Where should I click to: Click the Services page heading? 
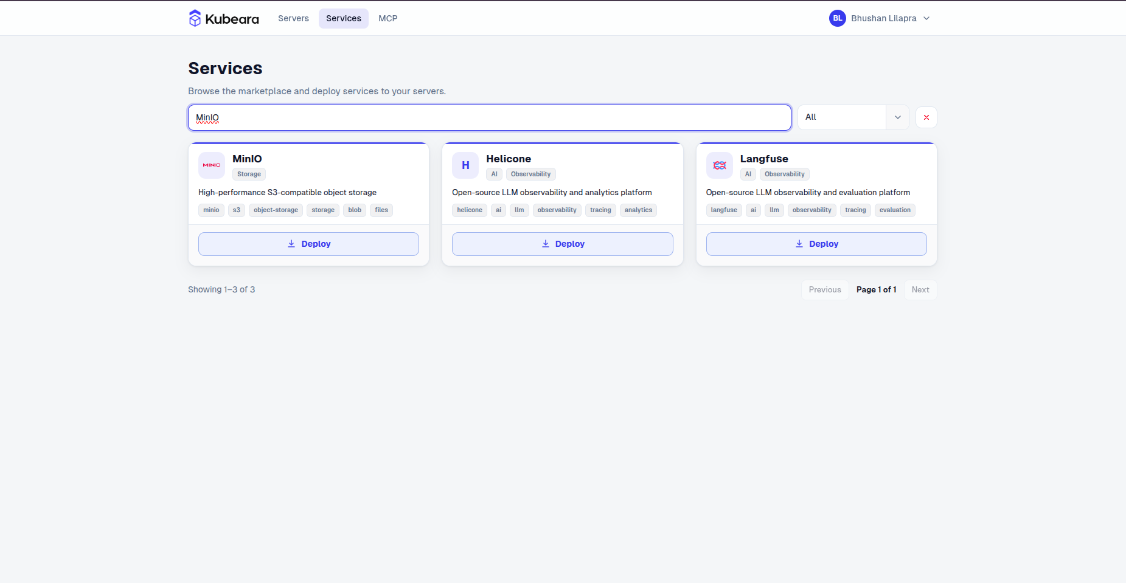[225, 68]
